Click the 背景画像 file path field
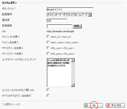This screenshot has height=109, width=127. pyautogui.click(x=59, y=26)
